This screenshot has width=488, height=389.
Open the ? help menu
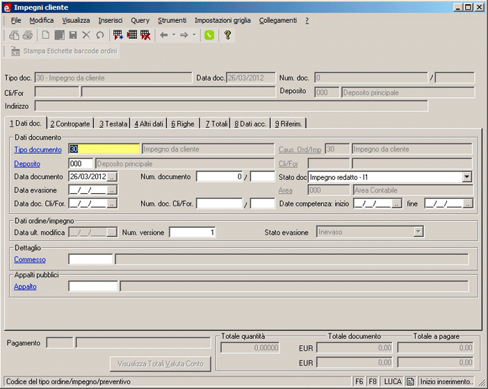point(307,21)
